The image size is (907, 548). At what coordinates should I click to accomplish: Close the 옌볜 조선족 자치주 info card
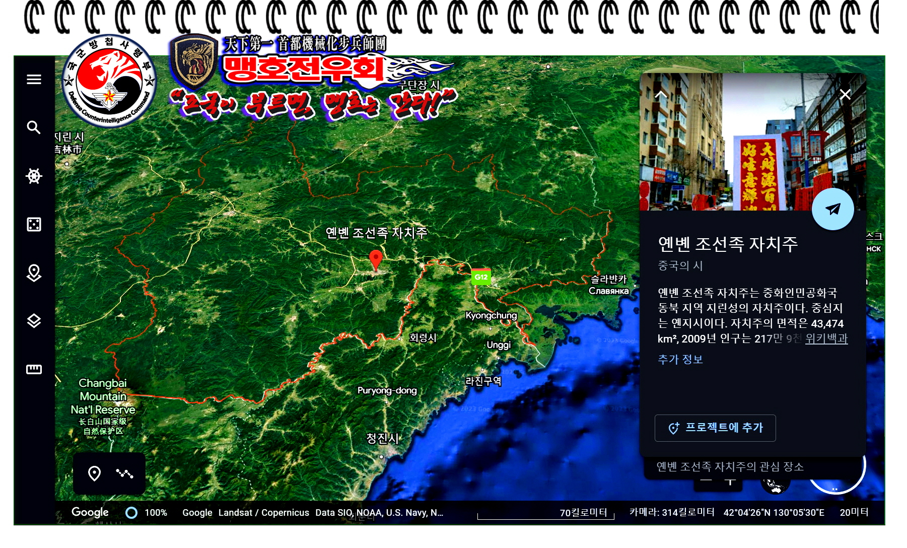845,94
